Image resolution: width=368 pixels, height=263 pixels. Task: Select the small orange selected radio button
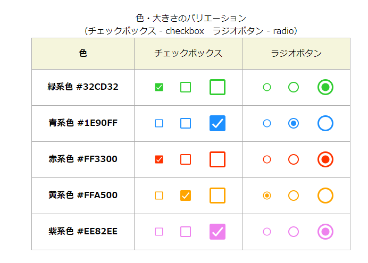coord(267,196)
